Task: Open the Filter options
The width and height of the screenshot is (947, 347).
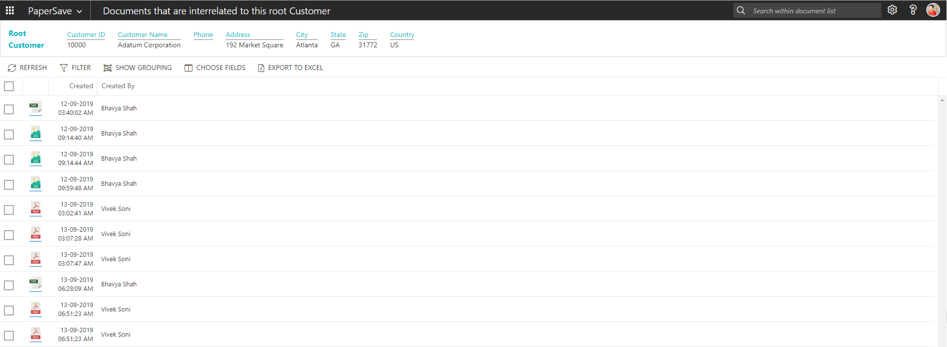Action: pos(75,68)
